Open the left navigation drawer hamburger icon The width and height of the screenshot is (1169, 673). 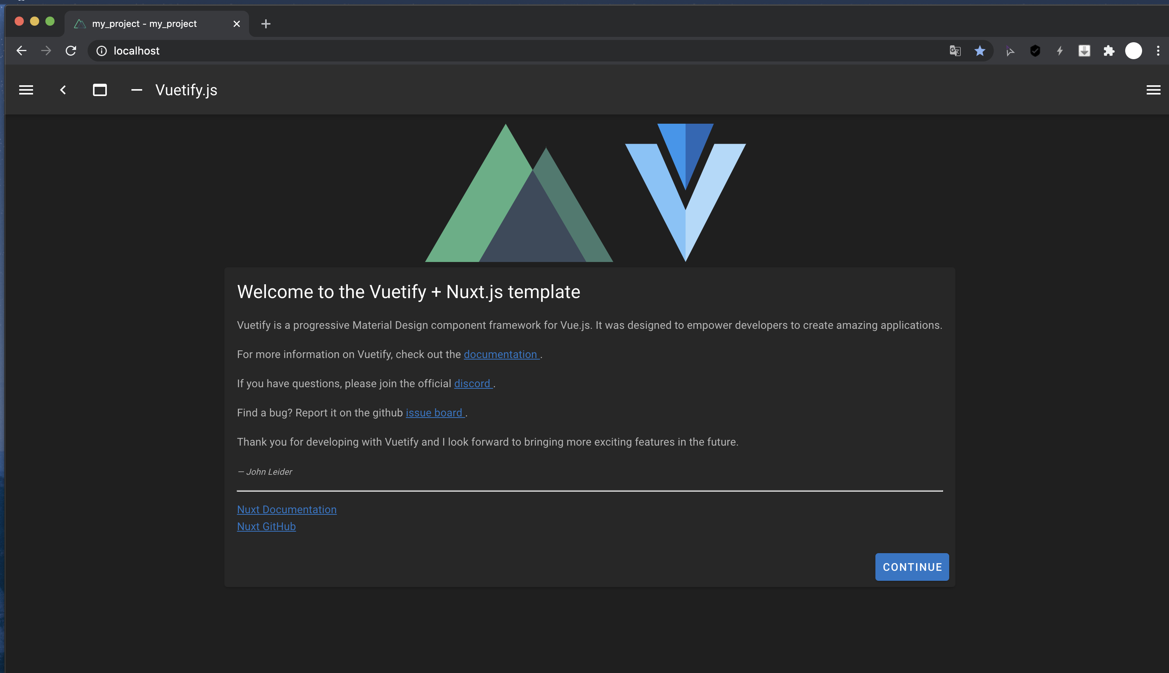coord(26,90)
